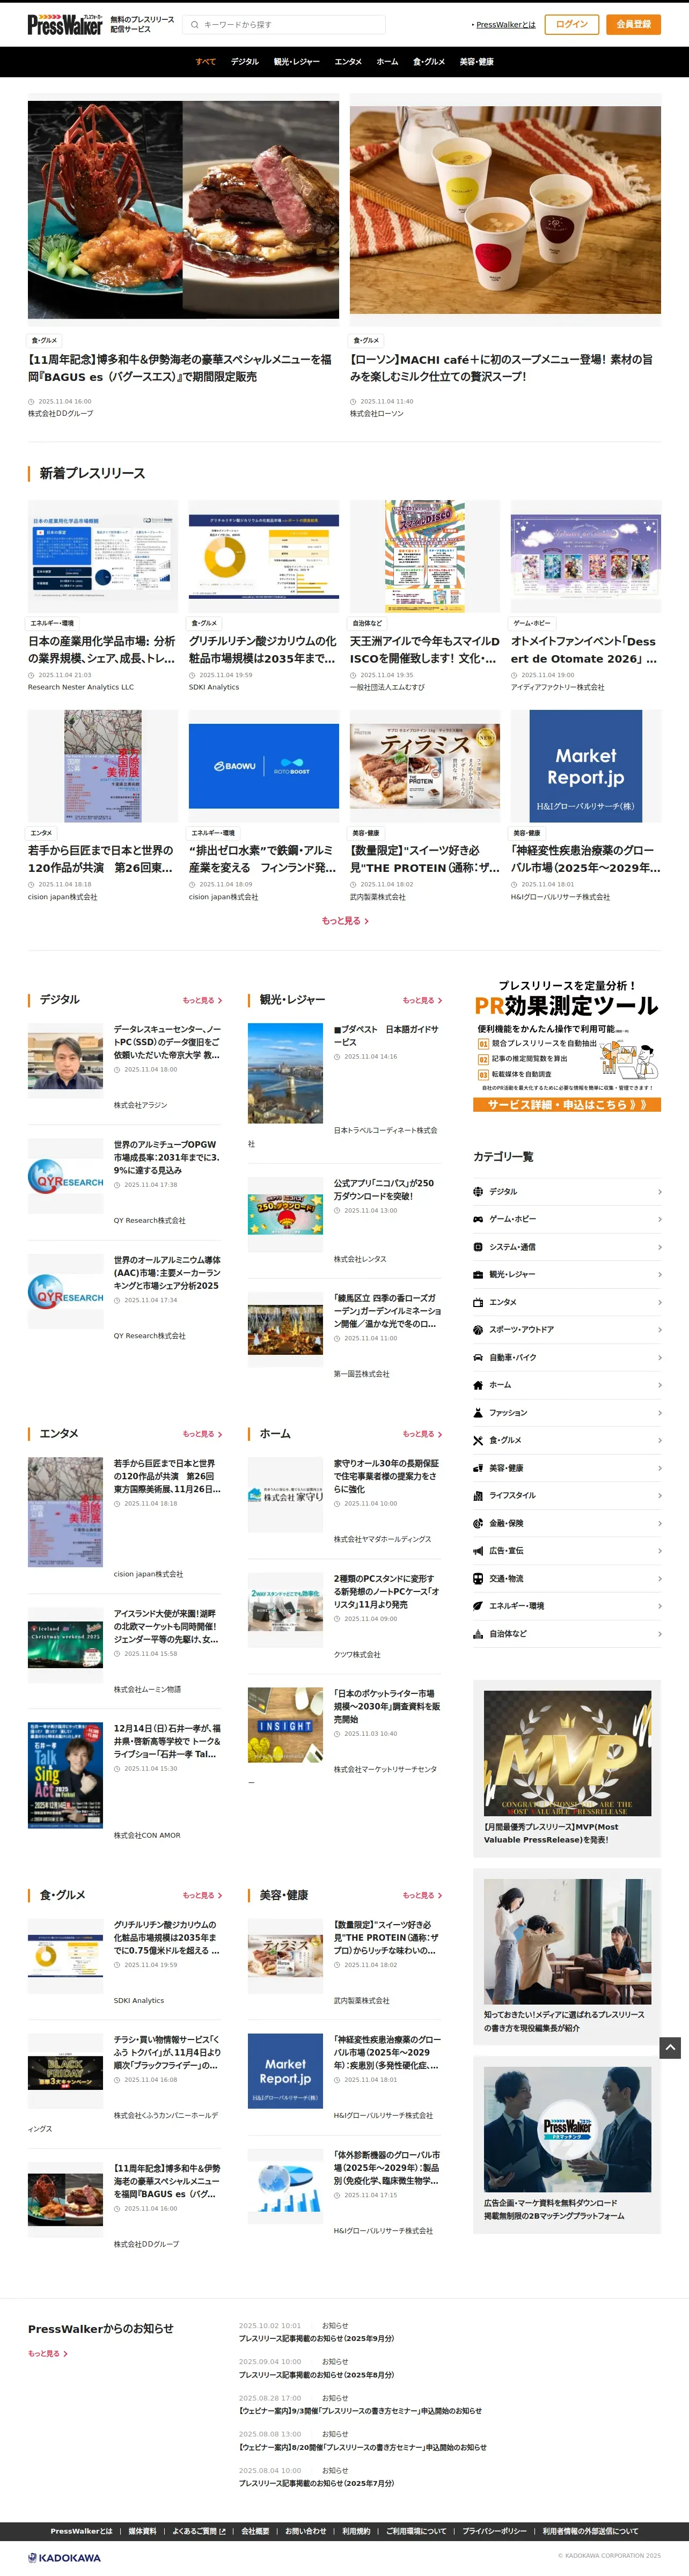The height and width of the screenshot is (2576, 689).
Task: Open もっと見る beside ホーム section
Action: (422, 1434)
